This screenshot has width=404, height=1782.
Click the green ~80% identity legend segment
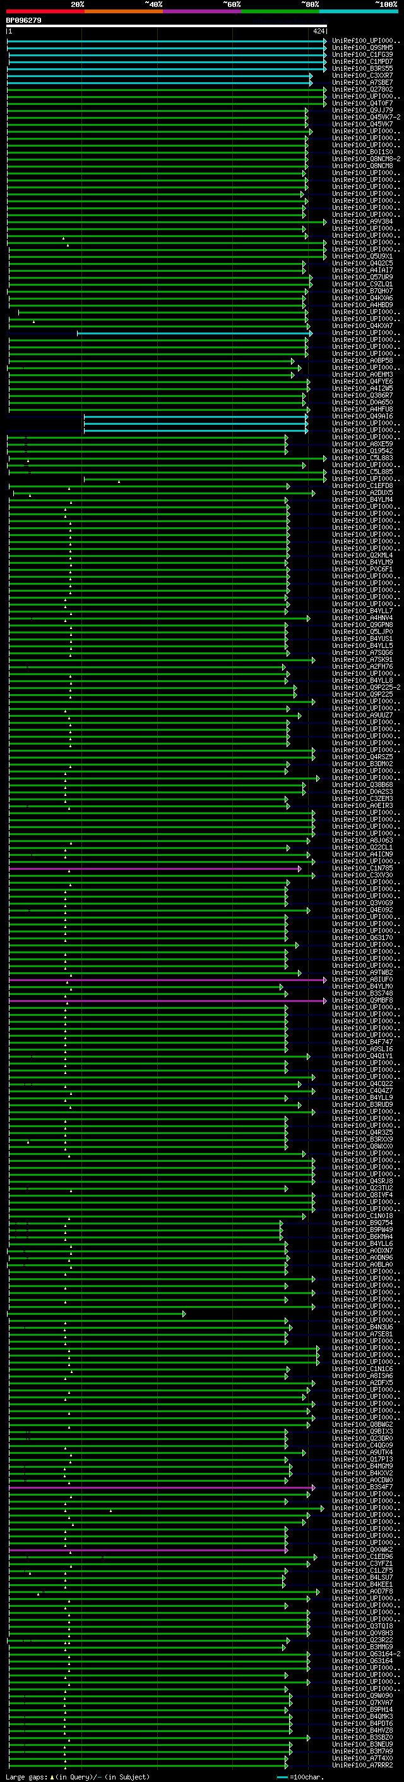click(x=280, y=11)
